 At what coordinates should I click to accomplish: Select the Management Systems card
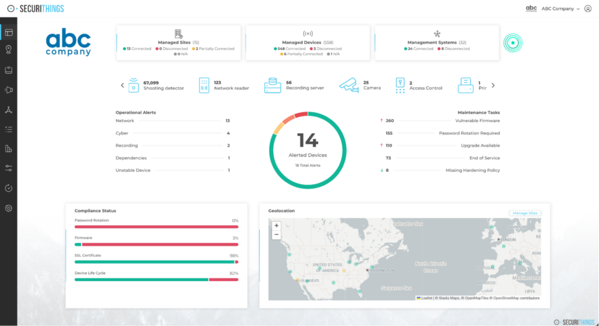436,43
